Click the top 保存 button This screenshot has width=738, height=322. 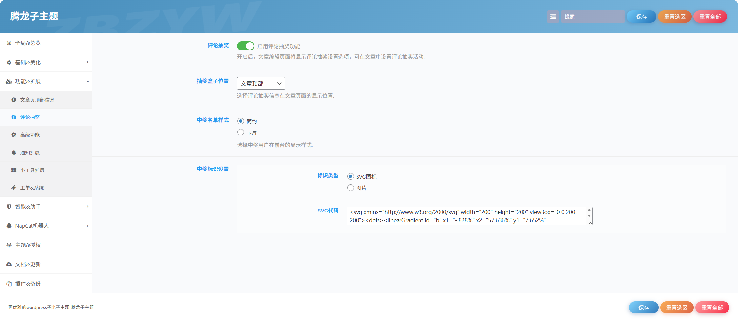[641, 17]
